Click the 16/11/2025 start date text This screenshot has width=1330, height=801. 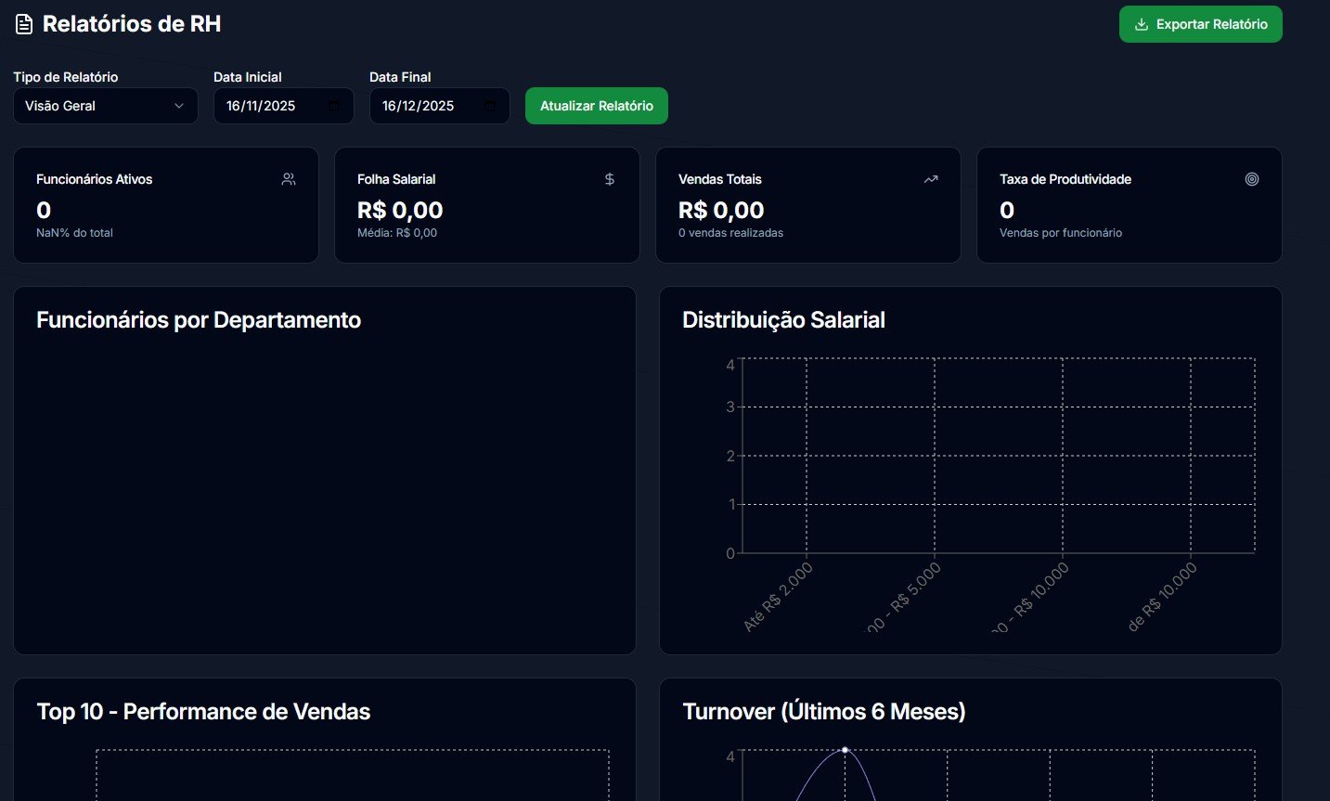tap(261, 106)
